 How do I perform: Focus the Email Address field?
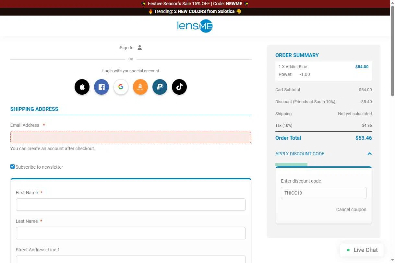pyautogui.click(x=131, y=137)
